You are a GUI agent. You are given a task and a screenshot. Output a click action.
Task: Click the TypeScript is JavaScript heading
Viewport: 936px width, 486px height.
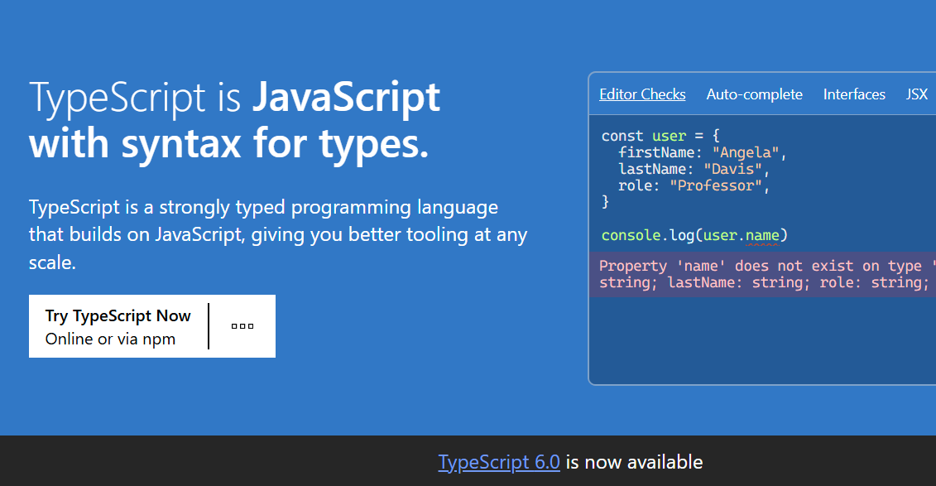[234, 120]
